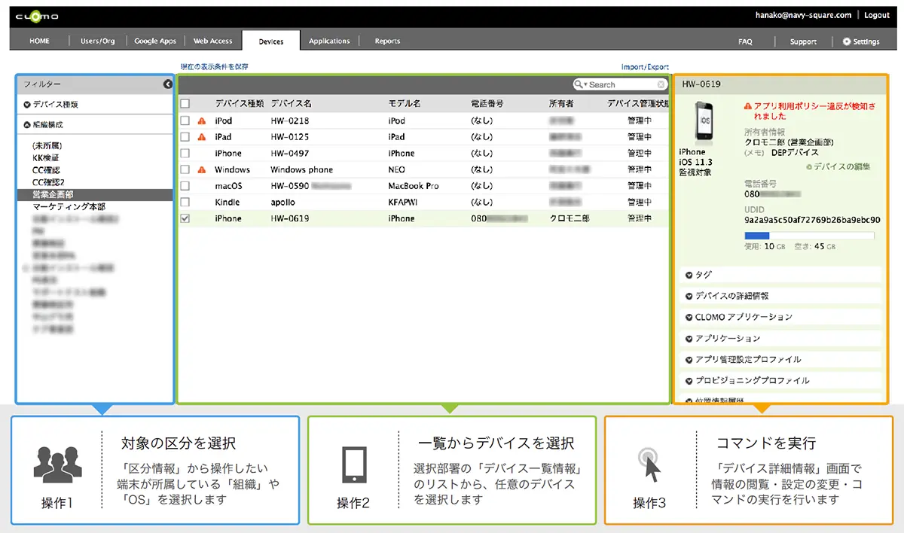Expand the デバイス種類 filter section

95,105
